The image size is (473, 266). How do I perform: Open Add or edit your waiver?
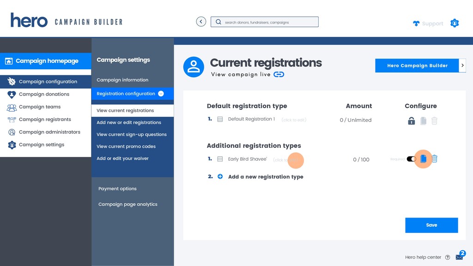(122, 158)
